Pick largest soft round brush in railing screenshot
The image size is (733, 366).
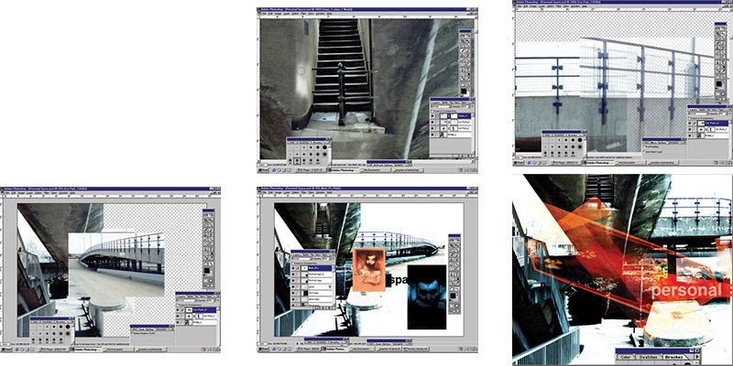580,147
